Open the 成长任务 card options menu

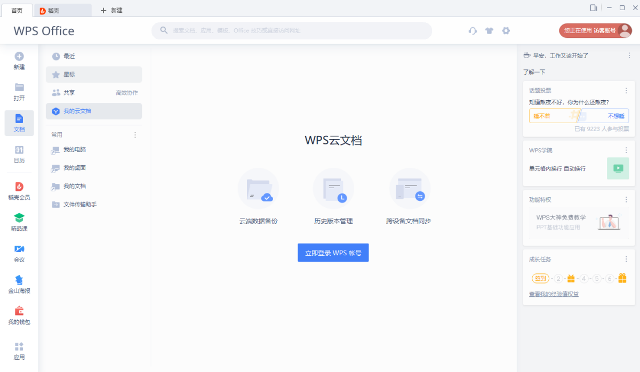(626, 260)
